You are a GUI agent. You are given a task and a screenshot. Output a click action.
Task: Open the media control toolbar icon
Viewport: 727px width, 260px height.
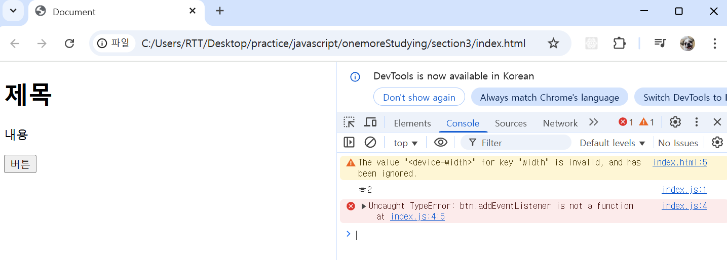660,43
